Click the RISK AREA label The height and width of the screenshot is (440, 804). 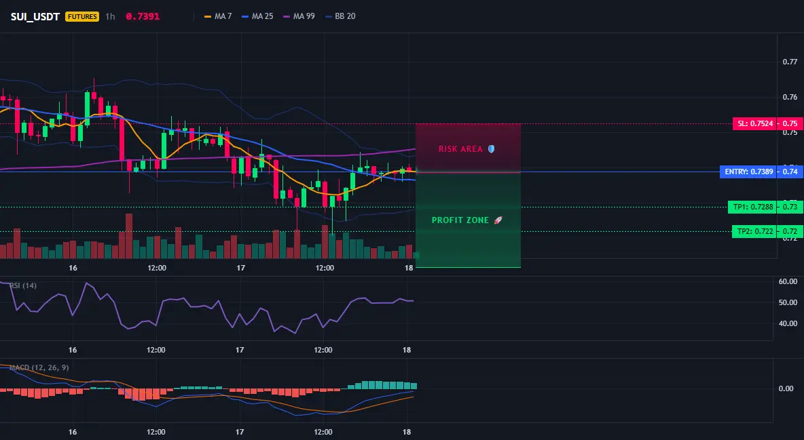pos(460,149)
